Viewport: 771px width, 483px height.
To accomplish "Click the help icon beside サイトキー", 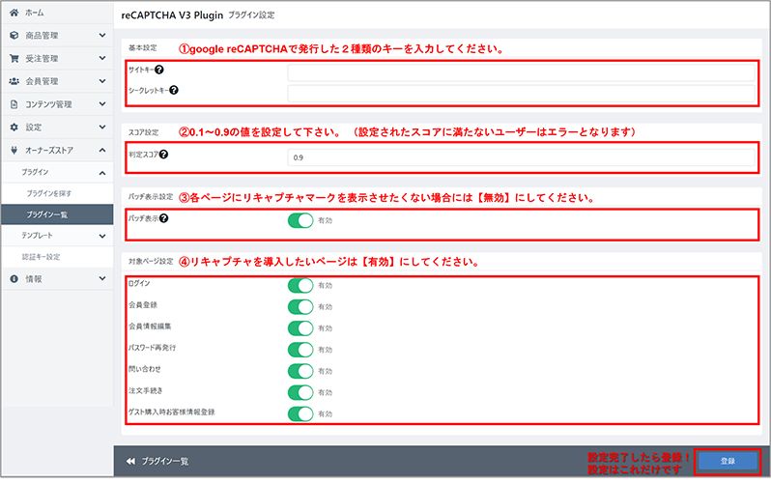I will tap(158, 70).
